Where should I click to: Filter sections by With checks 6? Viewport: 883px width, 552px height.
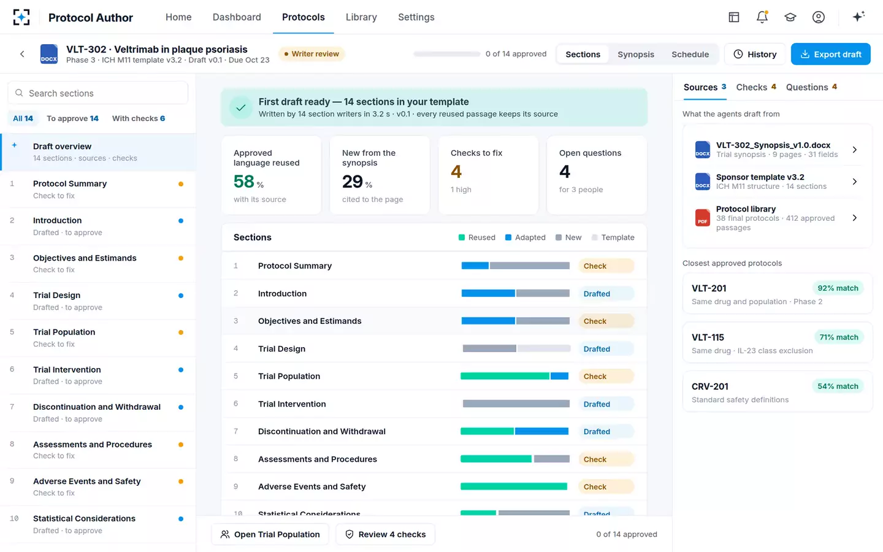(139, 118)
